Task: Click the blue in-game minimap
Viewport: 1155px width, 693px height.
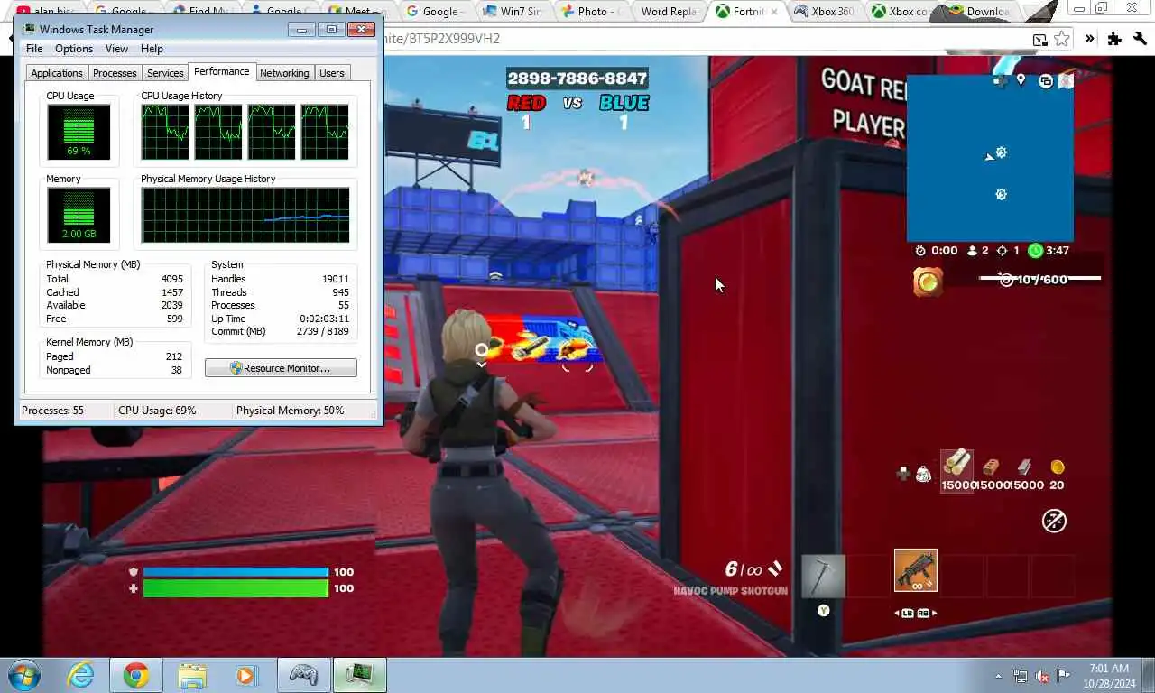Action: click(x=990, y=158)
